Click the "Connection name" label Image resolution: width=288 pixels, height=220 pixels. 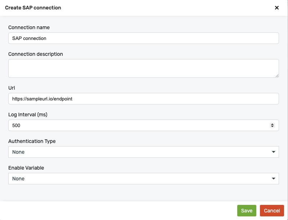point(29,27)
